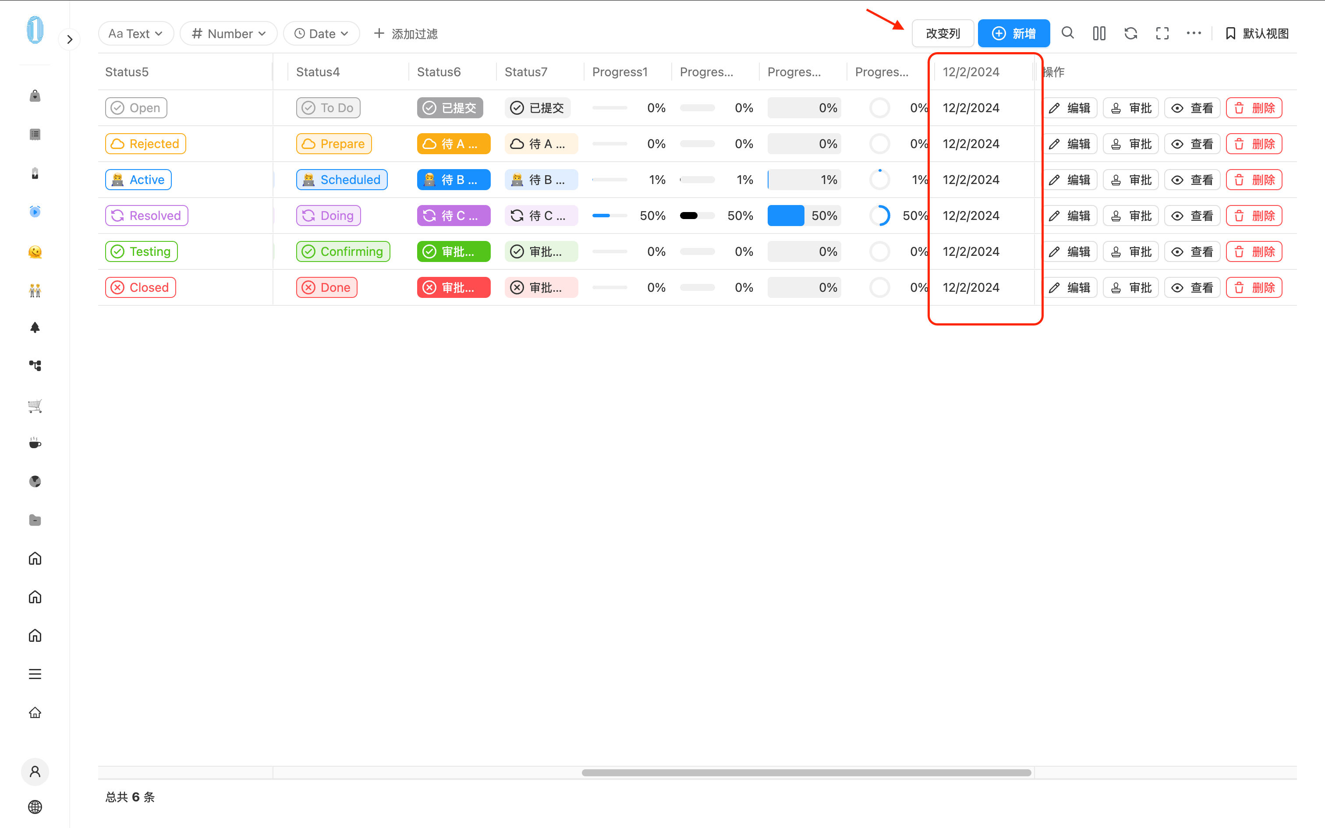Select the dark earth globe sidebar icon

coord(35,481)
